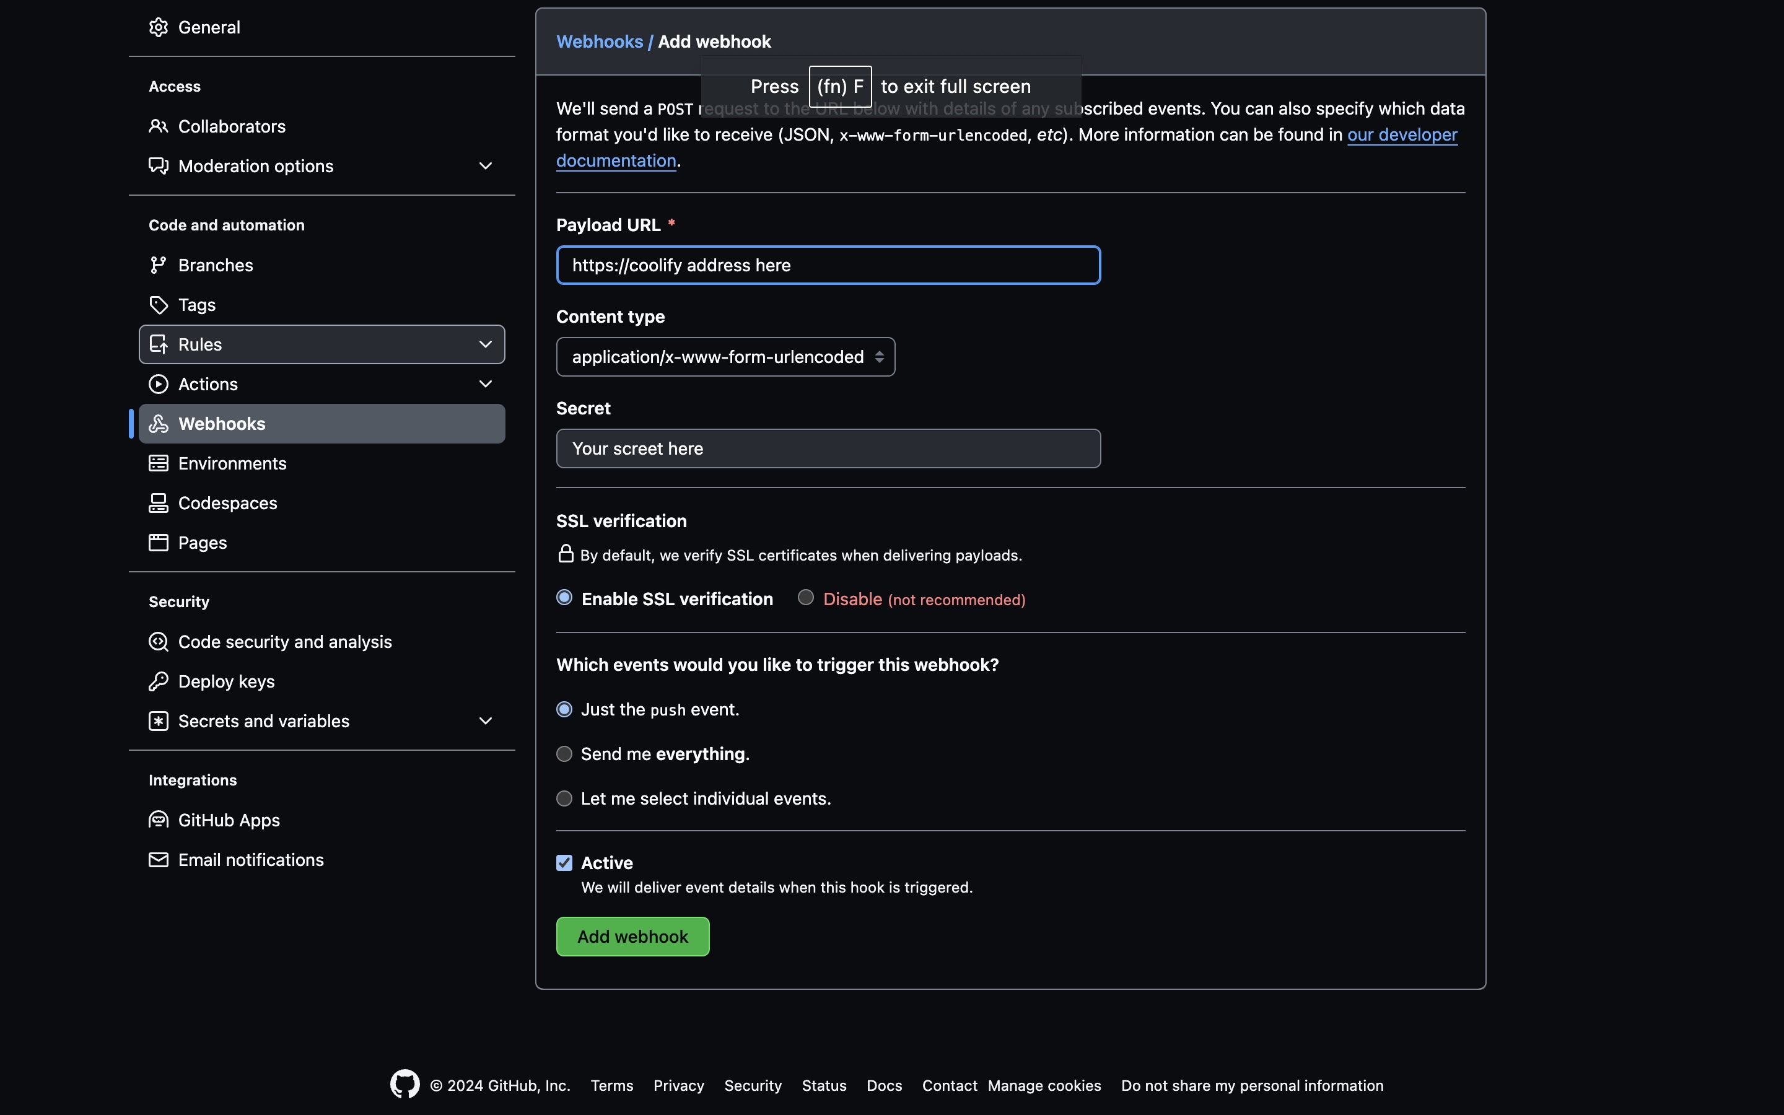Expand Secrets and variables chevron

tap(485, 721)
